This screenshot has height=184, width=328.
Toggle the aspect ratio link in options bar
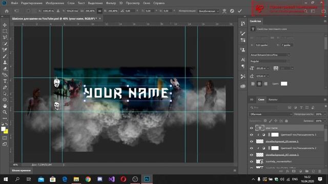click(100, 11)
